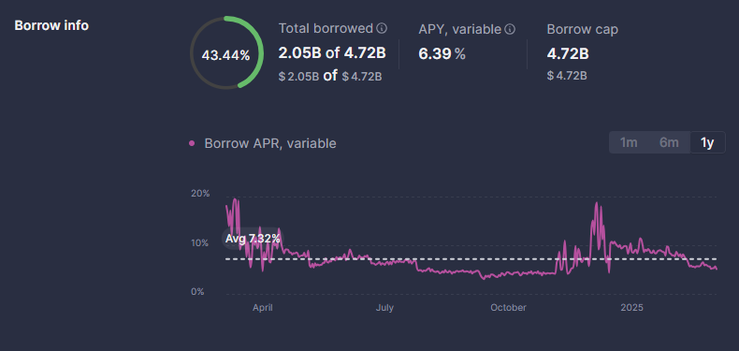739x351 pixels.
Task: Click the Avg 7.32% label on chart
Action: pos(253,240)
